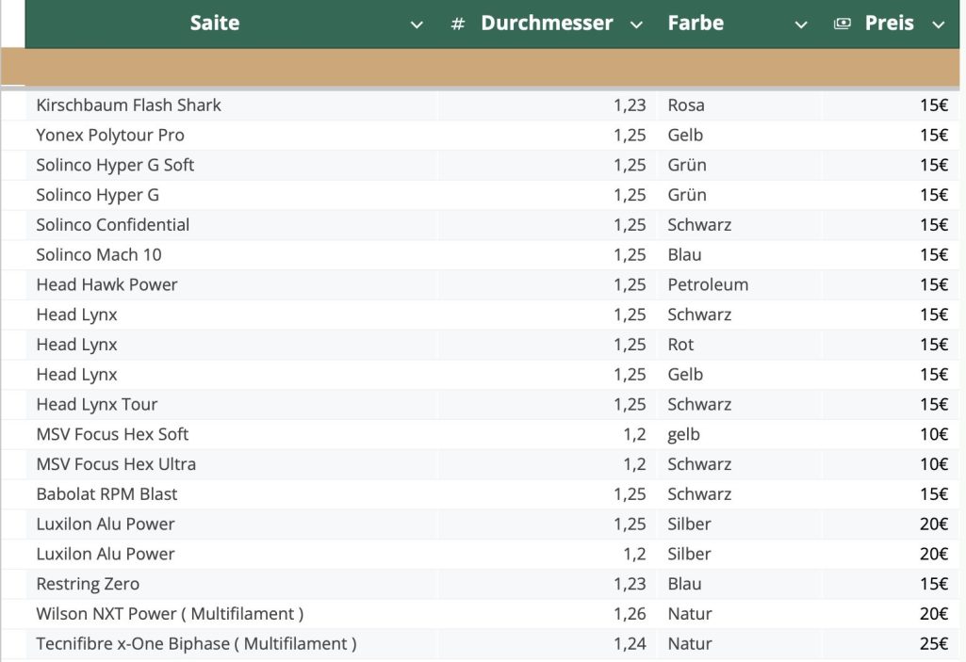Expand the Durchmesser column chevron menu

636,25
